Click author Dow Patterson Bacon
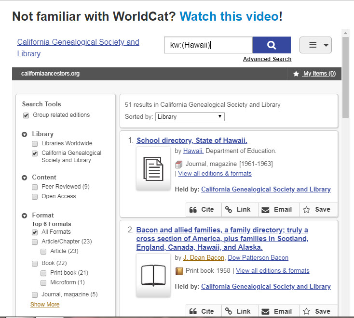The width and height of the screenshot is (354, 318). coord(258,258)
